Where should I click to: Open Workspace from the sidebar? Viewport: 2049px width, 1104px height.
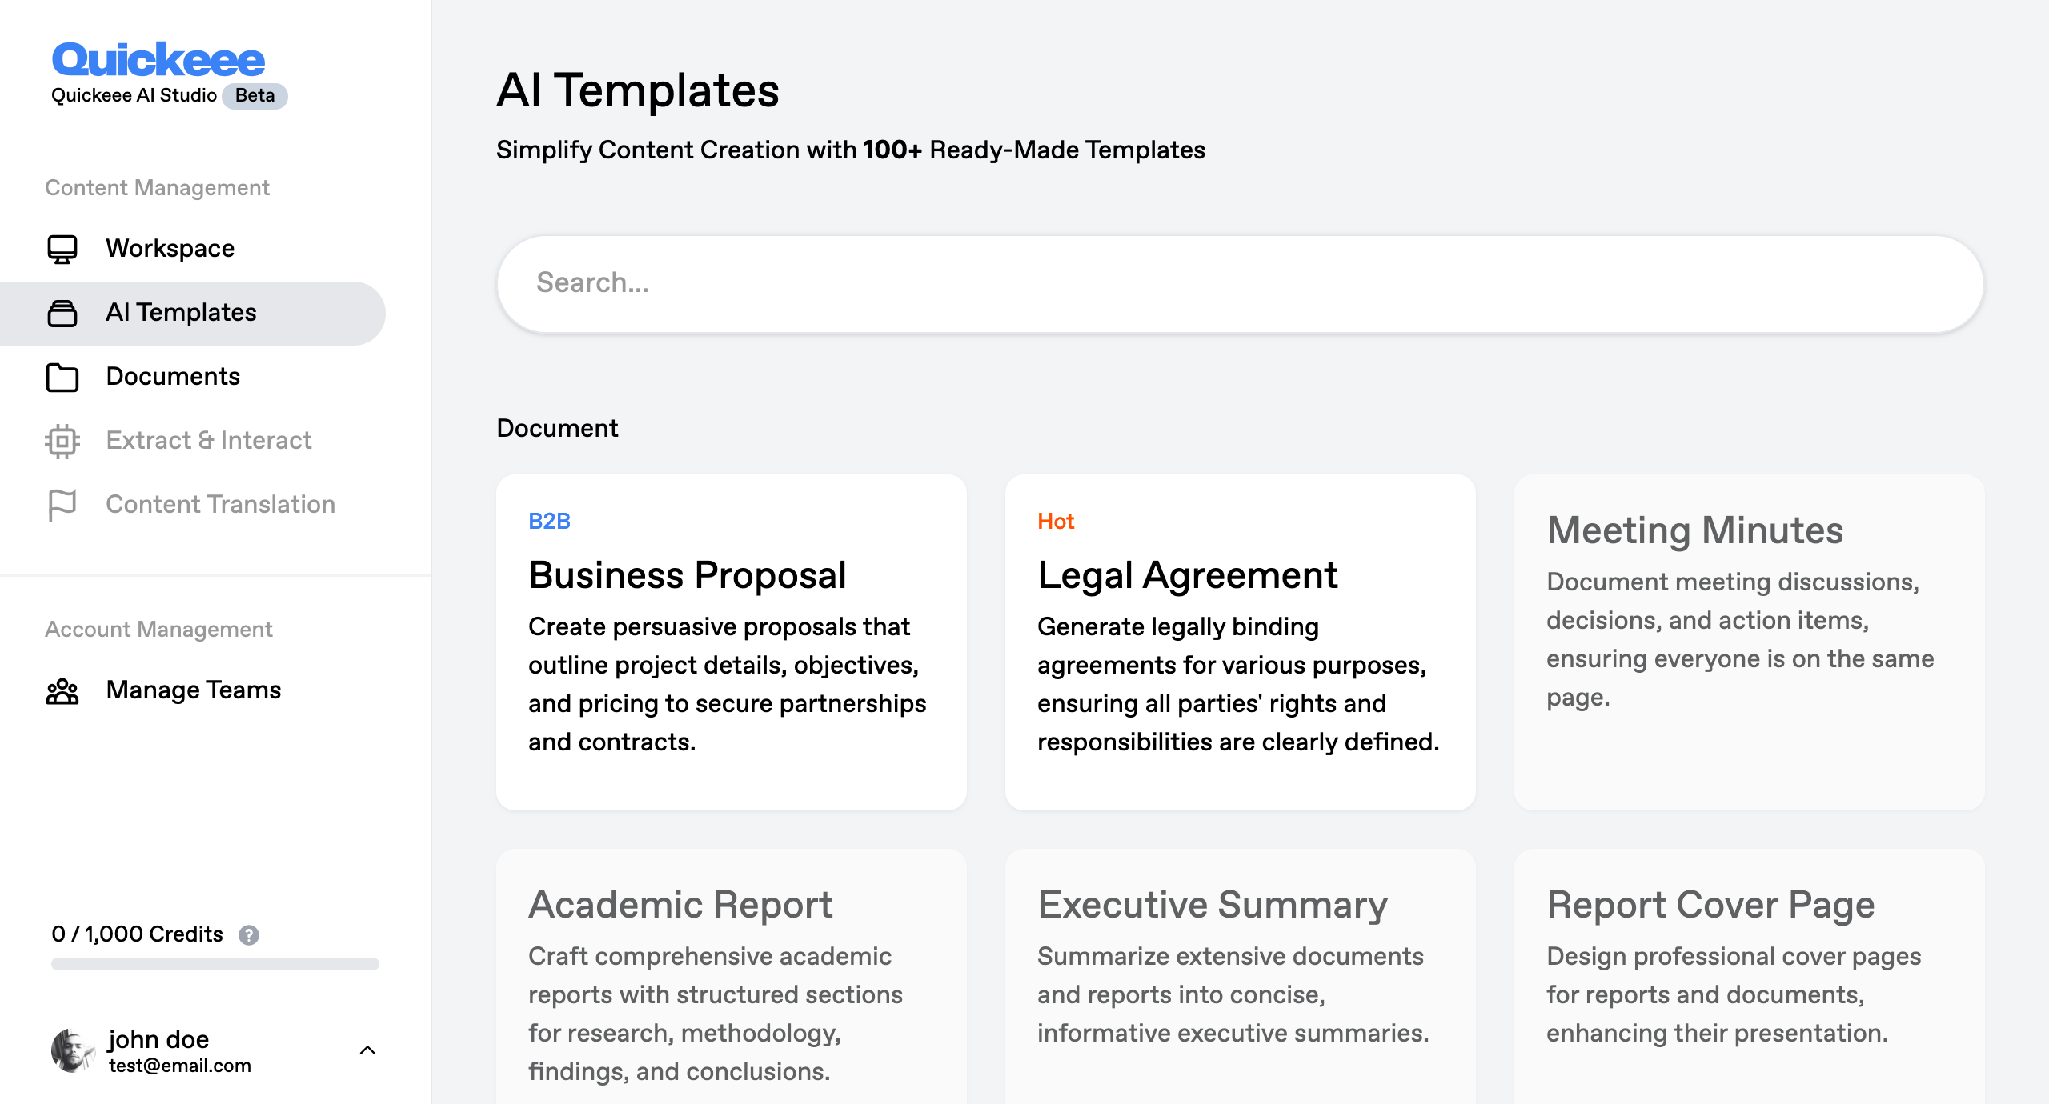pyautogui.click(x=170, y=249)
